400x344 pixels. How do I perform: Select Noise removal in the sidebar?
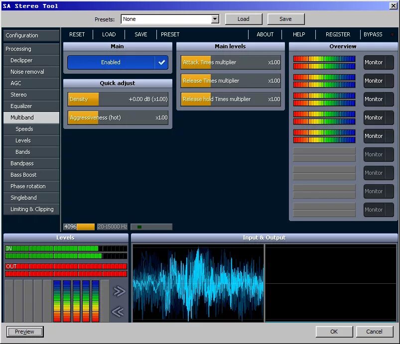31,72
